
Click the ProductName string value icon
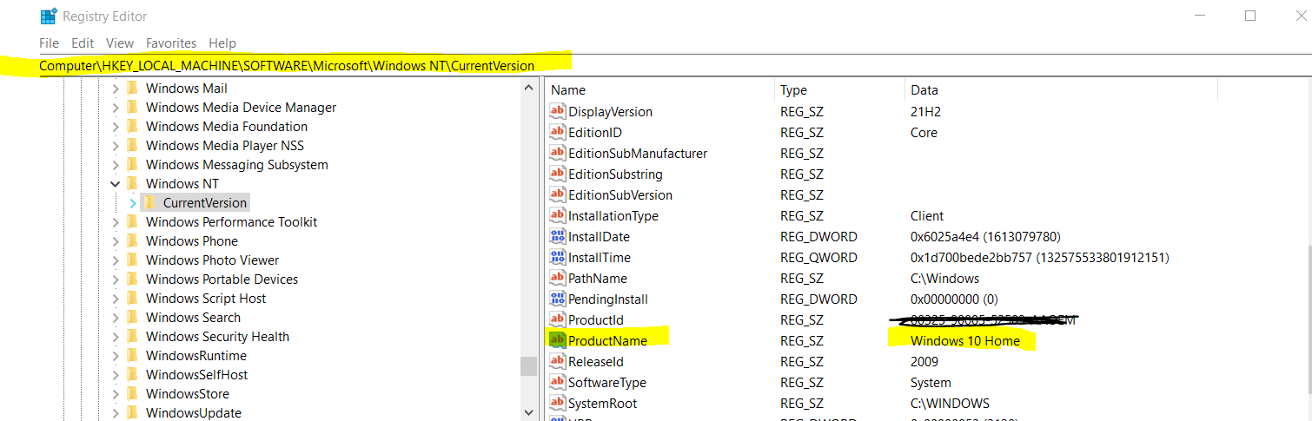click(x=558, y=340)
